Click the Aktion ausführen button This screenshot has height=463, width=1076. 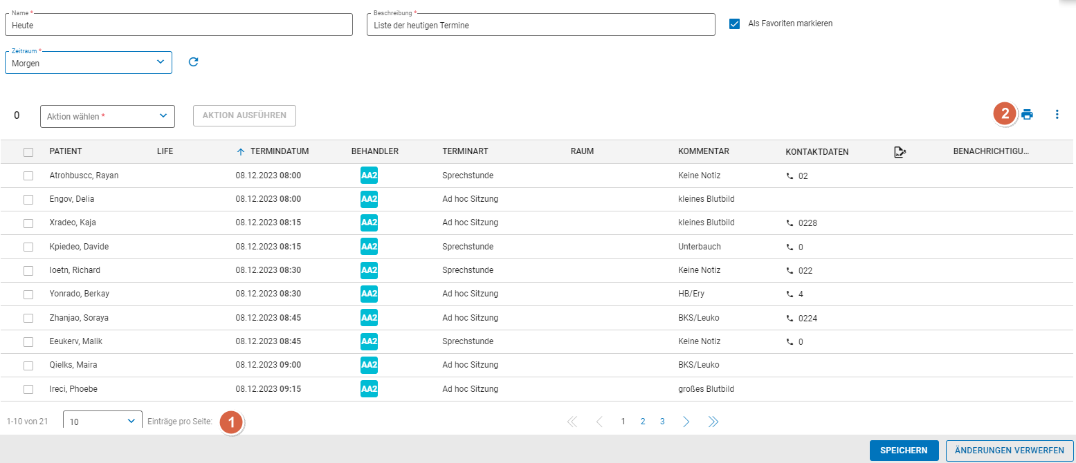click(x=244, y=115)
